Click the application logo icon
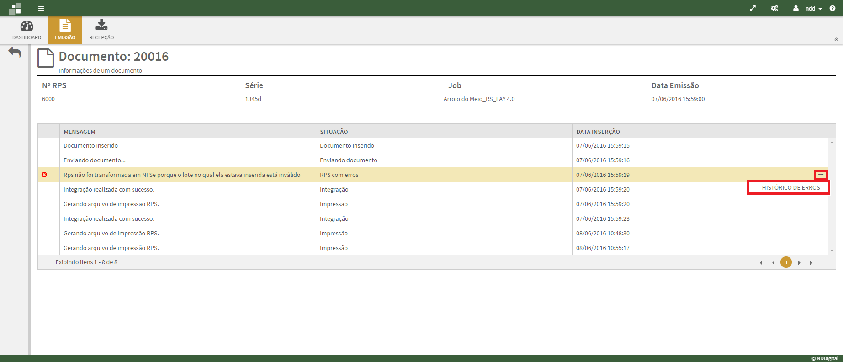The height and width of the screenshot is (362, 843). coord(15,8)
